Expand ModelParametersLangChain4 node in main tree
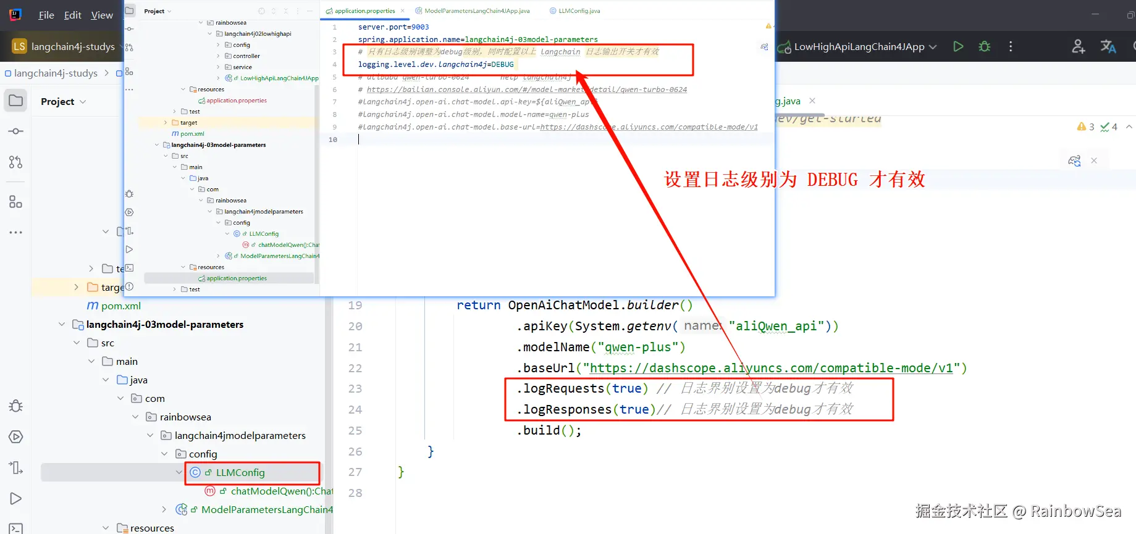The image size is (1136, 534). pos(164,509)
